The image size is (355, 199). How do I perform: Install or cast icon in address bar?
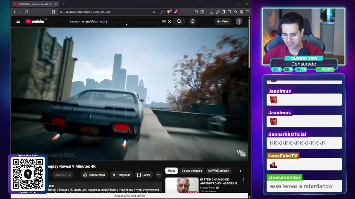point(154,12)
